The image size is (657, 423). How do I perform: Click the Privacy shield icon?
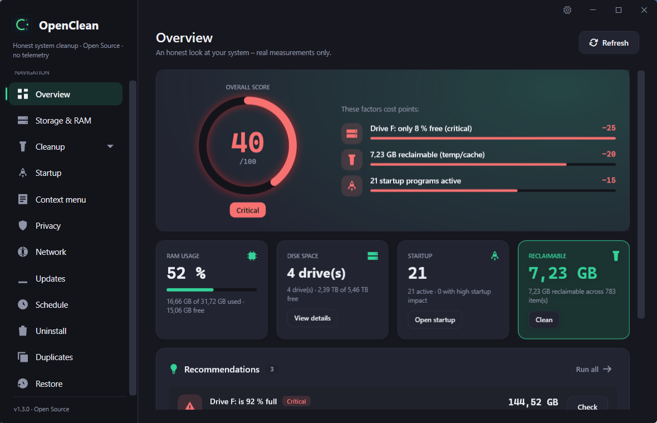click(23, 226)
